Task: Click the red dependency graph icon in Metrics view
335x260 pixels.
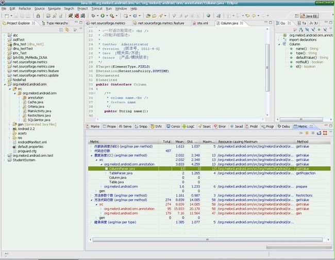Action: pos(325,133)
